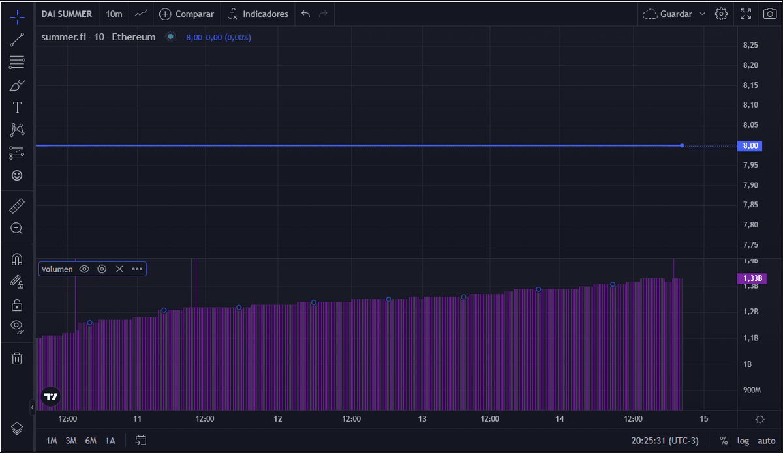Viewport: 783px width, 453px height.
Task: Delete drawings with the trash icon
Action: coord(17,358)
